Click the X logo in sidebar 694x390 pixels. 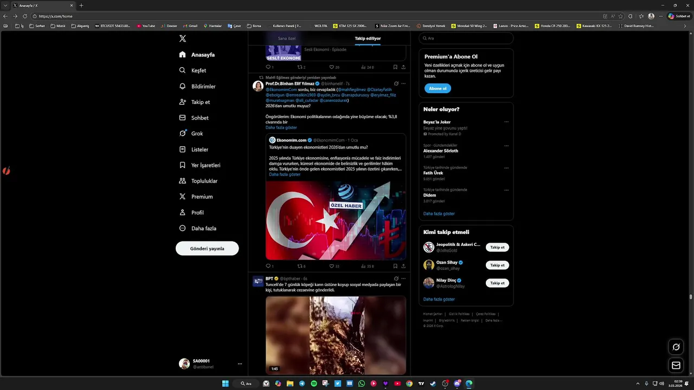pyautogui.click(x=183, y=38)
